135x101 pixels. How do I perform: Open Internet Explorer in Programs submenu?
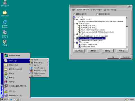pos(39,68)
